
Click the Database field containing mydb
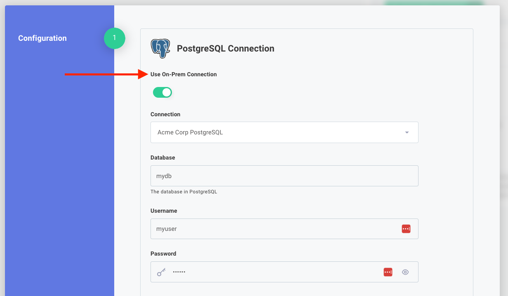click(x=285, y=176)
